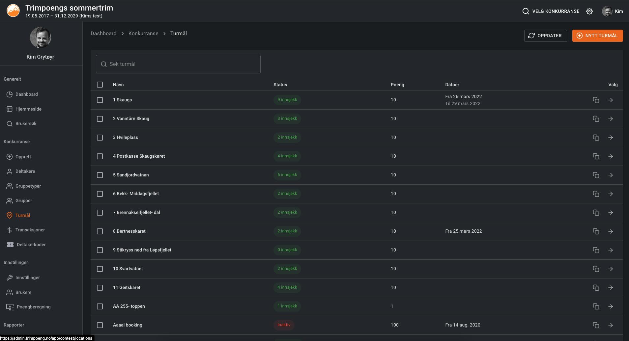Check the box for 2 Vanntårn Skaug
This screenshot has height=341, width=629.
tap(100, 119)
